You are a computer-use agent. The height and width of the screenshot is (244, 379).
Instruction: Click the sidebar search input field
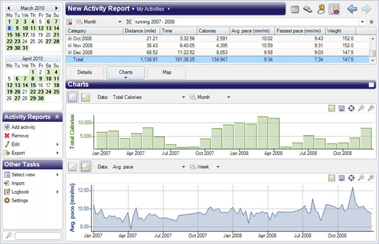click(x=38, y=236)
